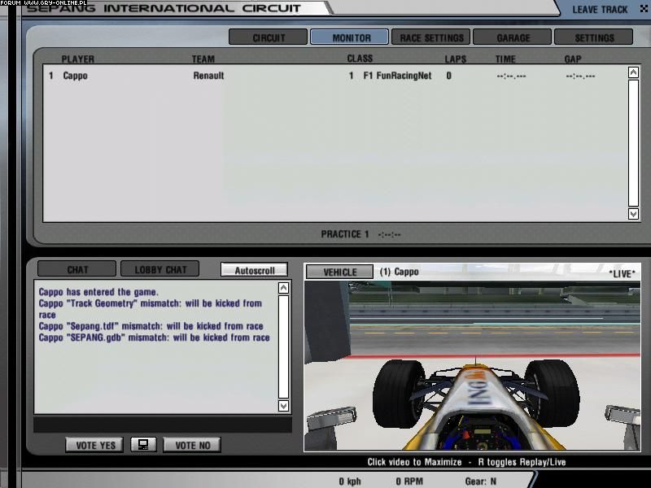Select the CHAT tab

pyautogui.click(x=76, y=269)
